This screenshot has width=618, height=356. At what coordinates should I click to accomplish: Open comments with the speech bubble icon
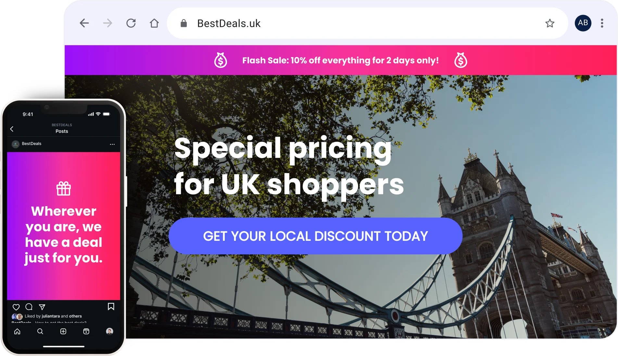pyautogui.click(x=29, y=307)
